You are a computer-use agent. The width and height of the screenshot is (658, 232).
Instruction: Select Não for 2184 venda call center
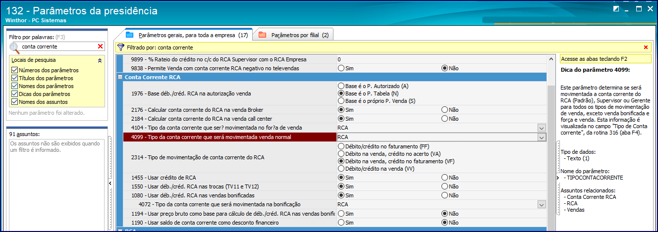[x=444, y=118]
